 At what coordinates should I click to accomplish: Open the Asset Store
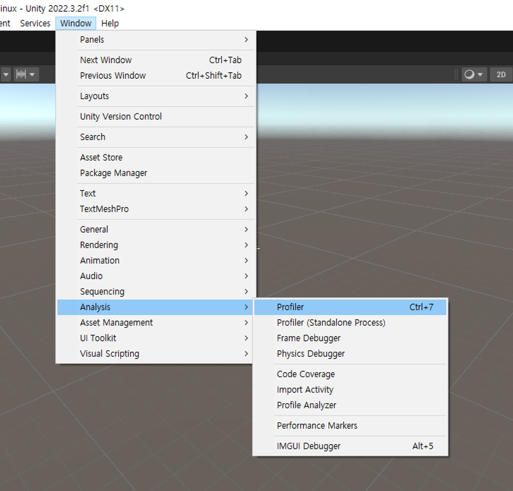point(154,158)
